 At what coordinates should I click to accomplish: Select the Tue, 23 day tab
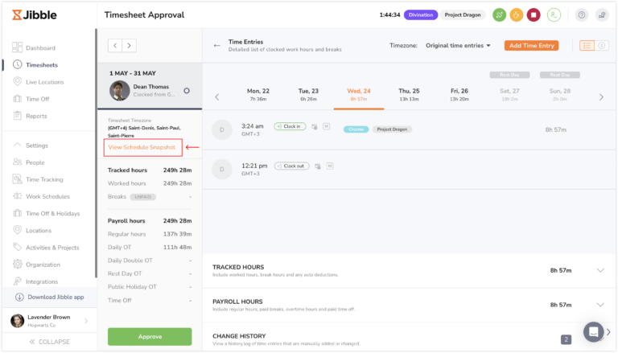point(308,95)
